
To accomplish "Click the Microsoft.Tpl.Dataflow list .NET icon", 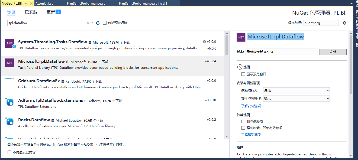I will (x=9, y=63).
